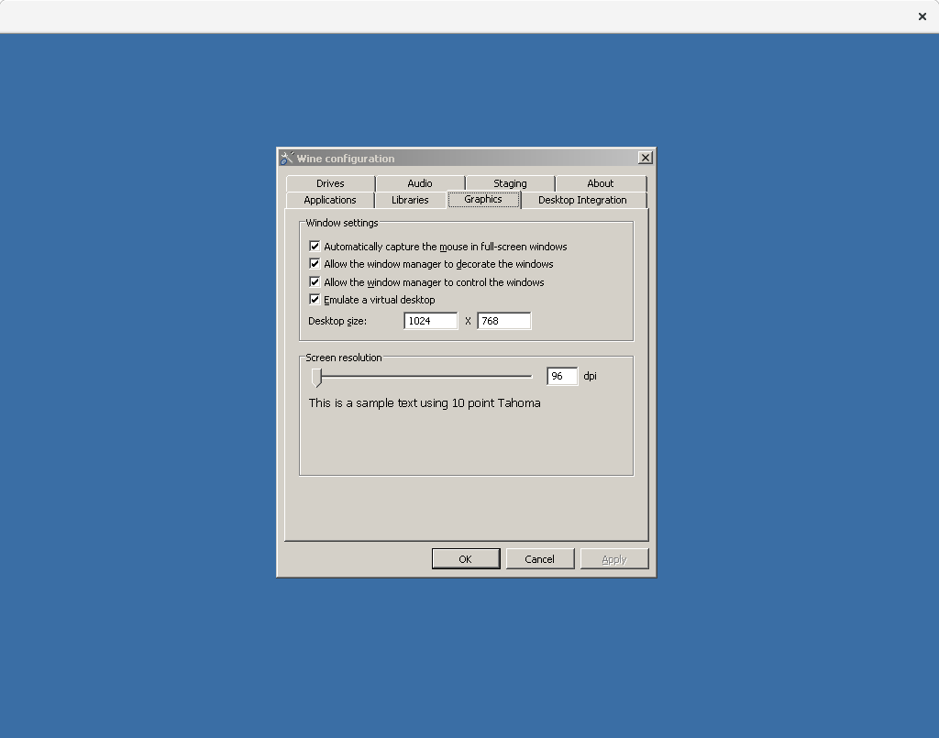Switch to the Audio tab

click(x=420, y=183)
